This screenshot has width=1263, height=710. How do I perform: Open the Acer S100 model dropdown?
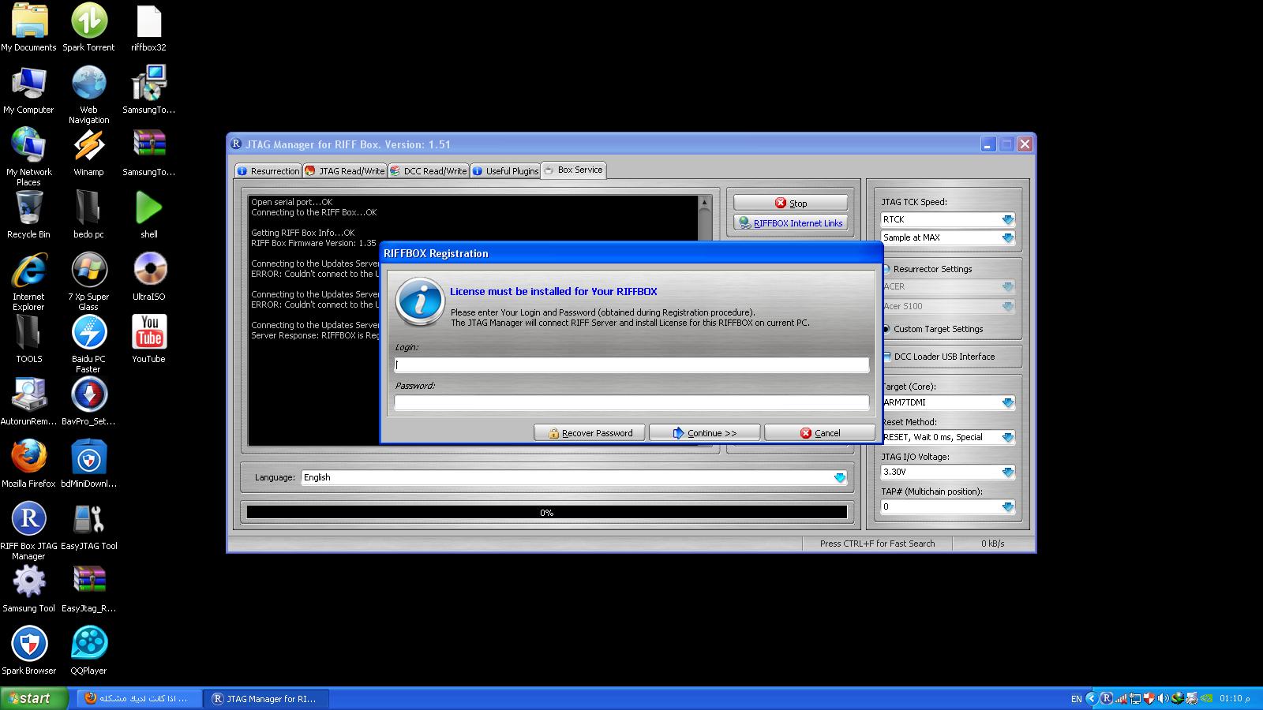[x=1007, y=306]
